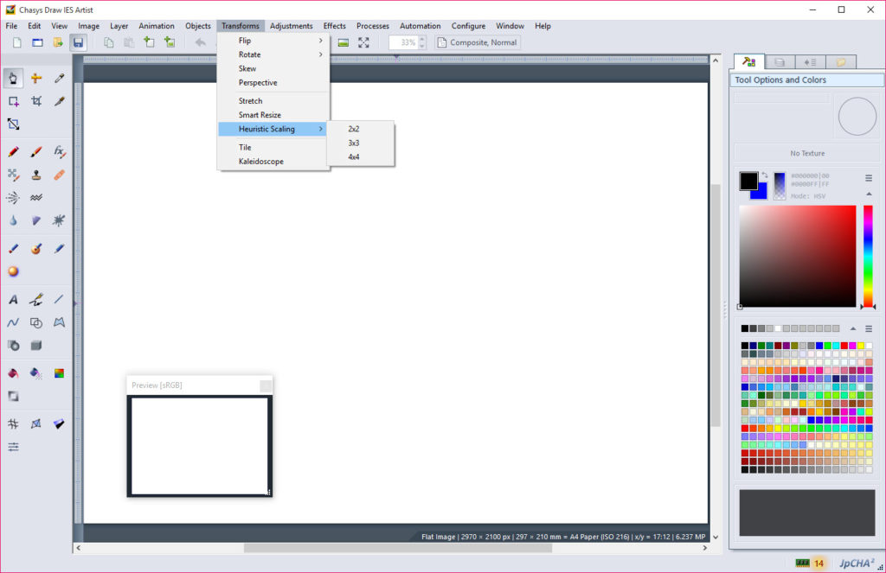The image size is (886, 573).
Task: Choose 3x3 heuristic scaling
Action: [x=354, y=143]
